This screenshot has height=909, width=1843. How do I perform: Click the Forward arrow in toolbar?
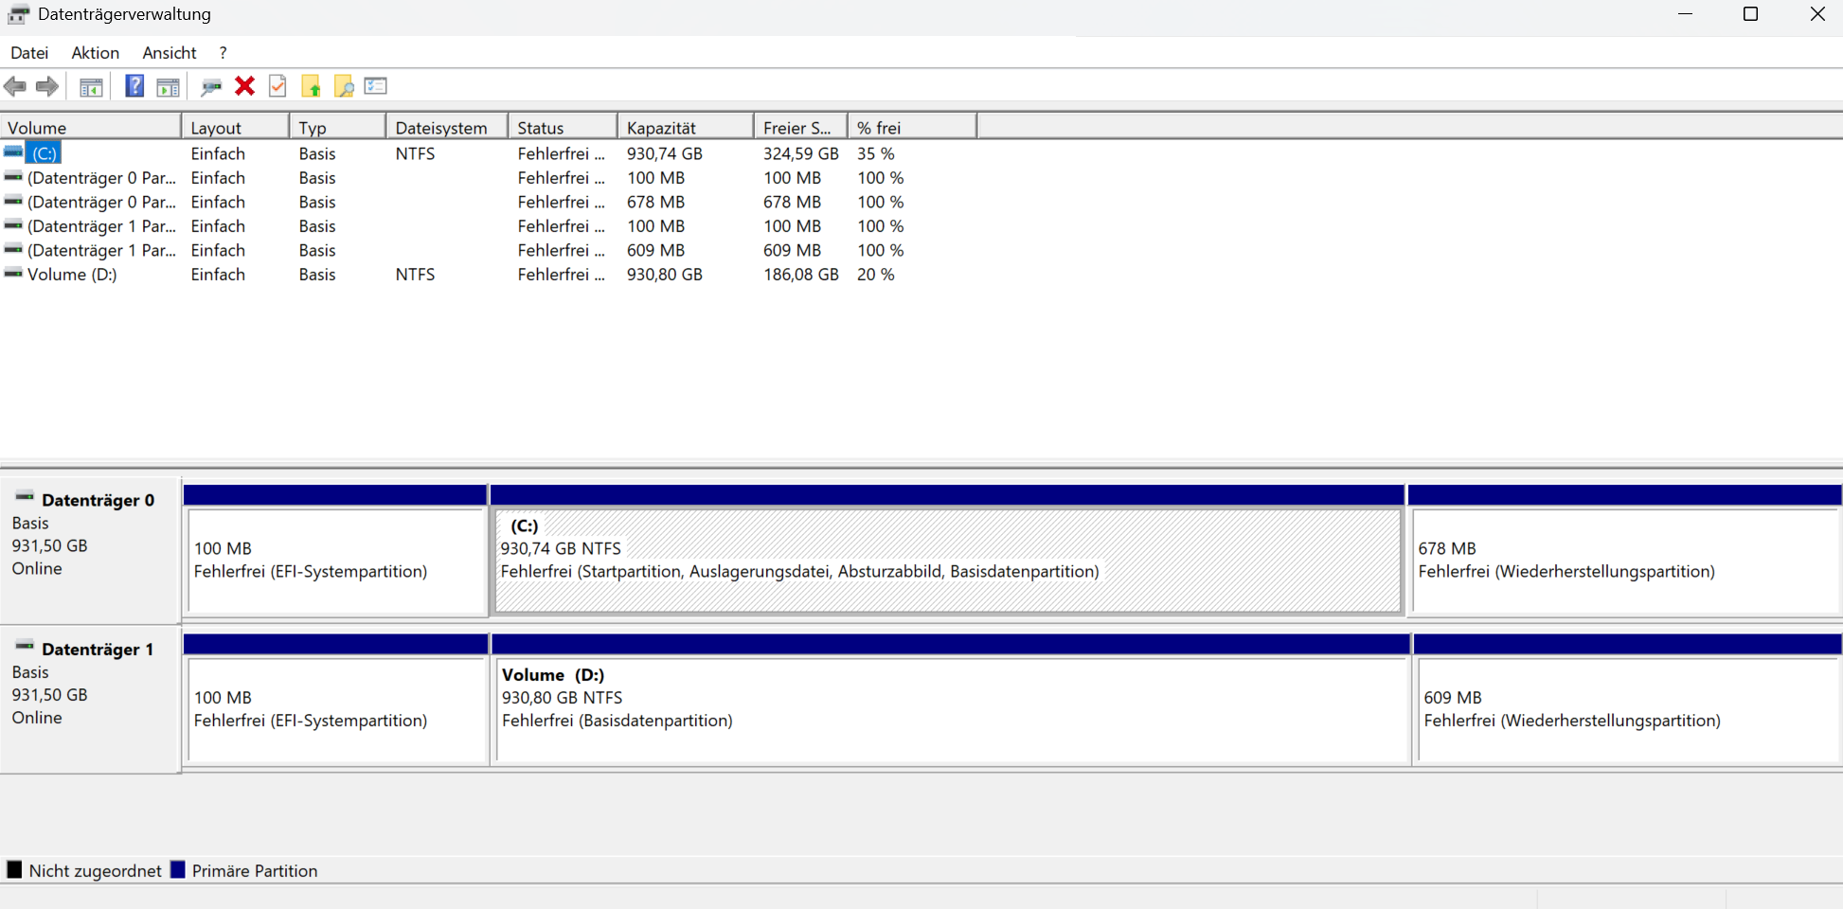(x=47, y=86)
